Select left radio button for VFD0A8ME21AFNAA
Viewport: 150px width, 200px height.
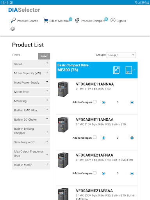pos(104,173)
